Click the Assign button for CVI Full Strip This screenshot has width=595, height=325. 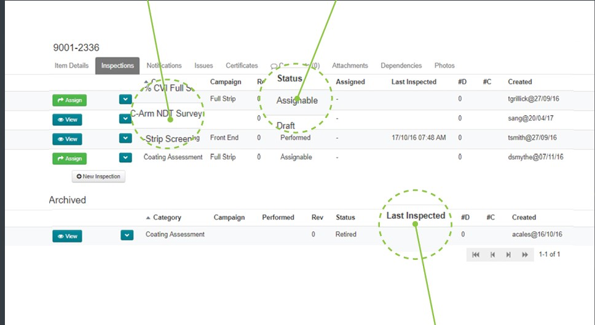point(69,100)
